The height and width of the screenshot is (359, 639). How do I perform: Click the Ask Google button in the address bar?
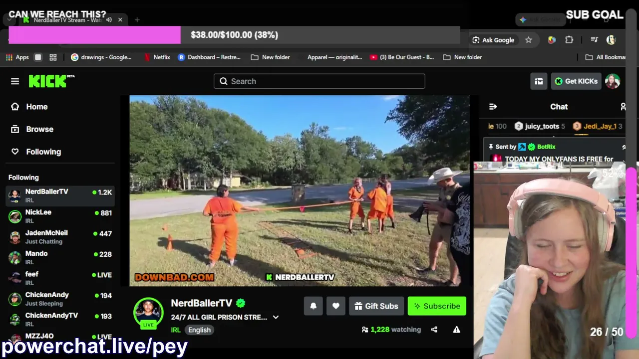493,40
